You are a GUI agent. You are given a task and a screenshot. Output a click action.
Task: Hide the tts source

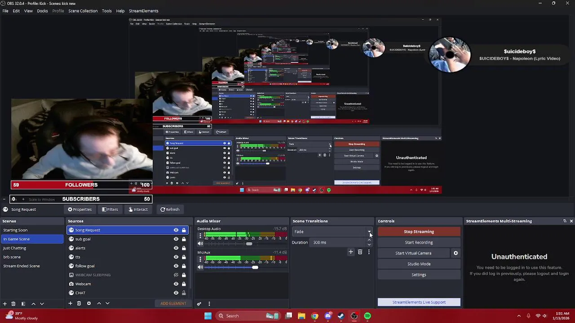pyautogui.click(x=176, y=257)
